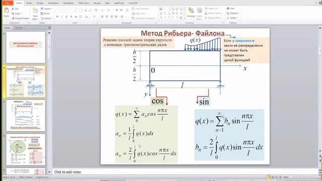Align text right in paragraph group
The image size is (322, 181).
click(x=112, y=17)
